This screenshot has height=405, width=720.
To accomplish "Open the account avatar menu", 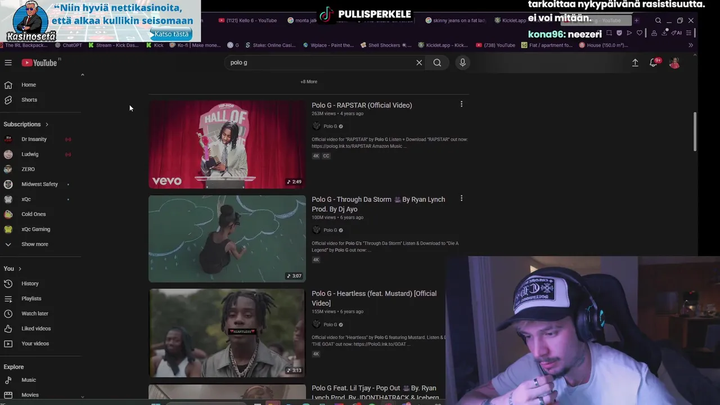I will pos(674,63).
